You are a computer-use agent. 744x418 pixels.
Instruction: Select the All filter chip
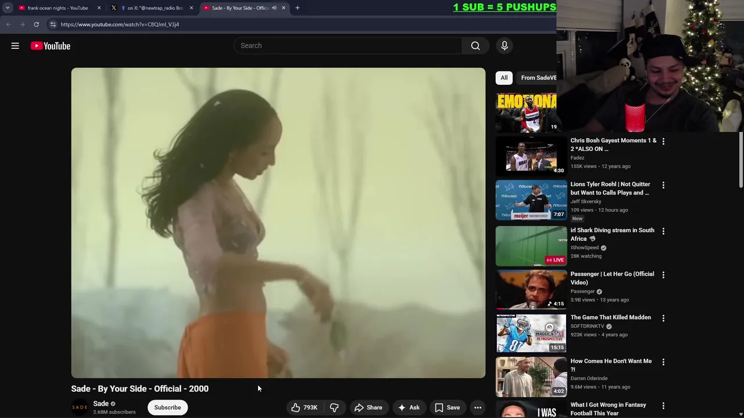504,78
